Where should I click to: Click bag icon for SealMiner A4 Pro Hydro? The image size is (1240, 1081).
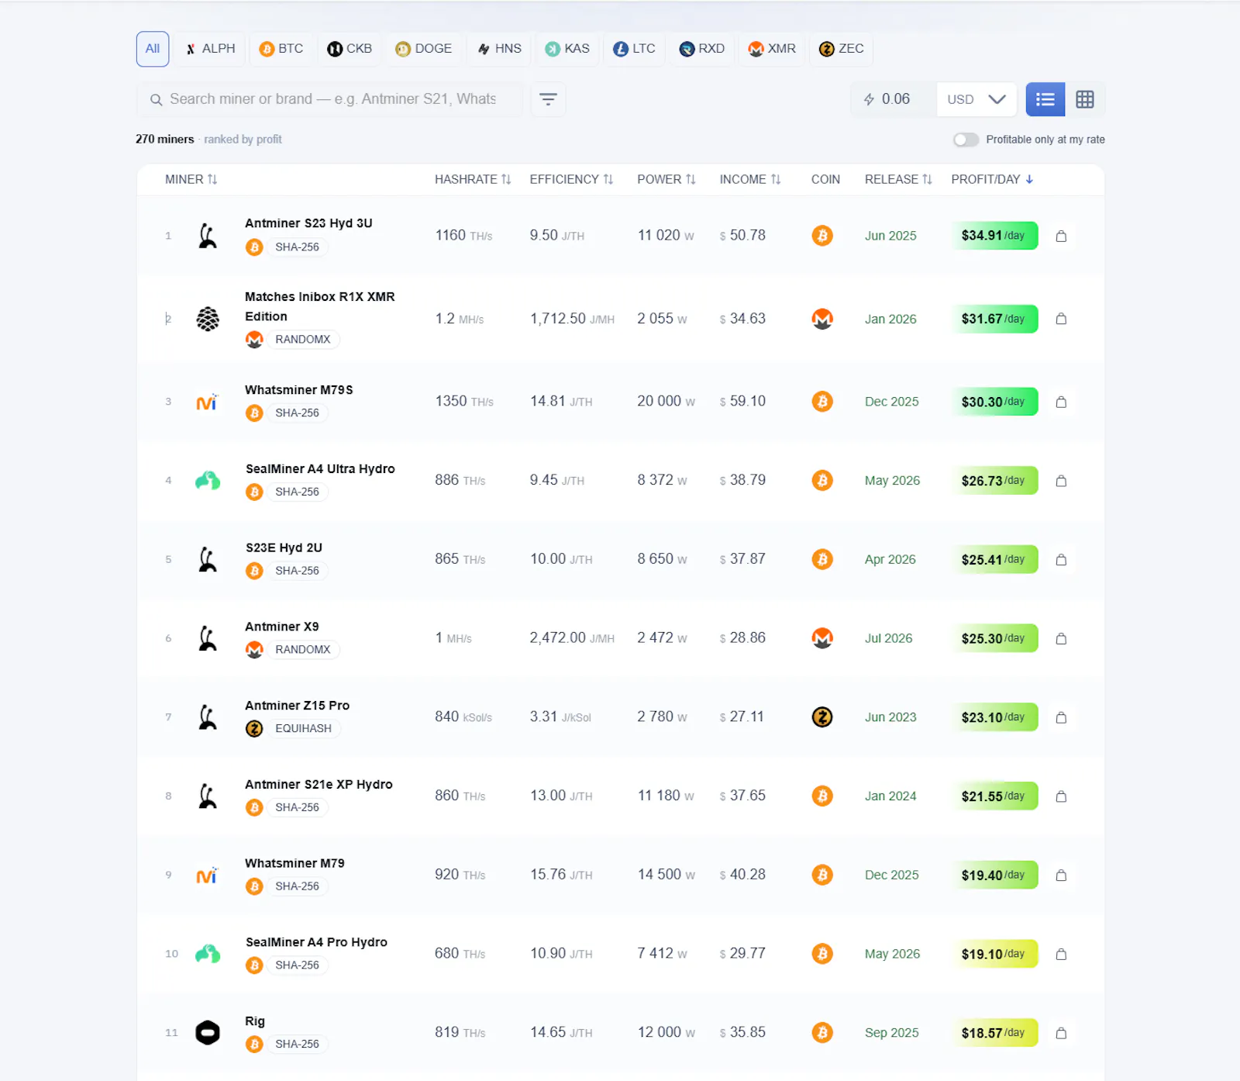click(1061, 954)
